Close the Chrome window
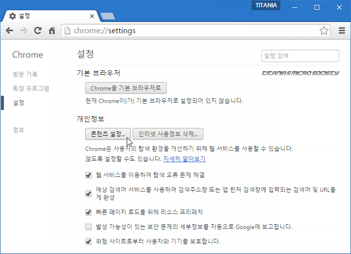 click(339, 7)
